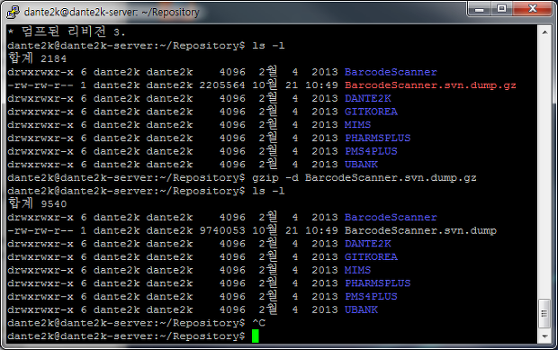Click the scrollbar down arrow

[x=544, y=336]
